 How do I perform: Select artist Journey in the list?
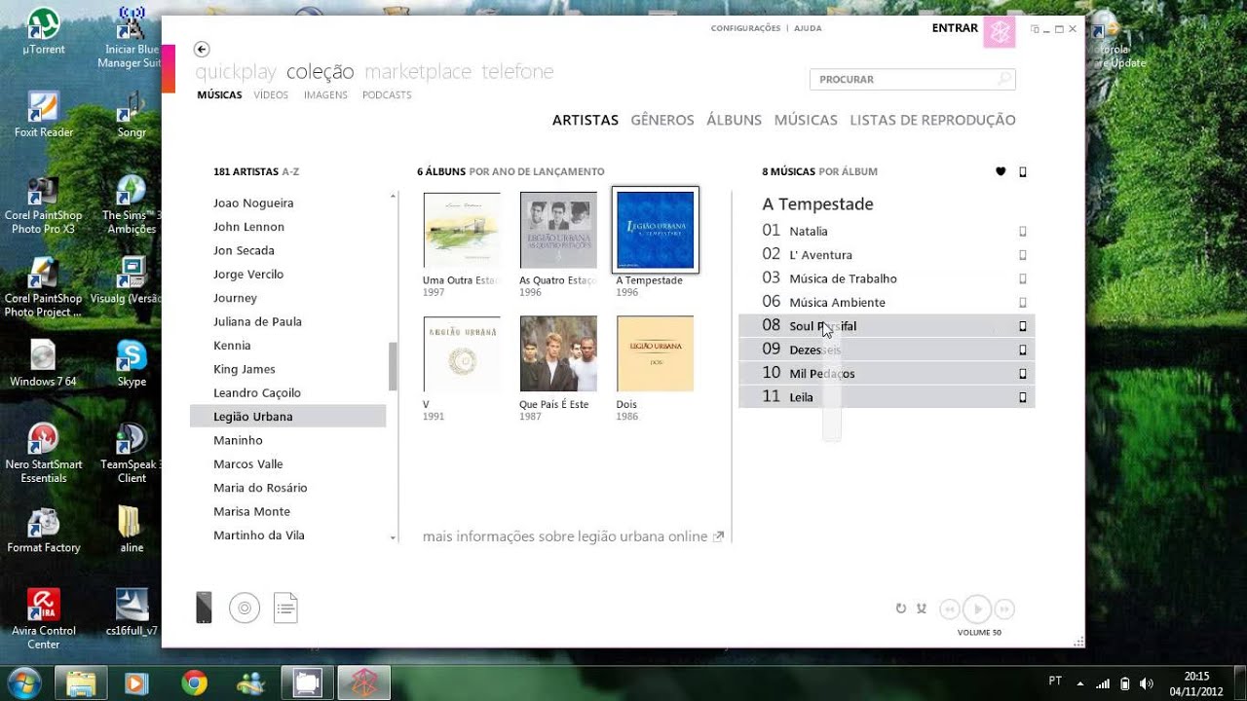point(288,298)
